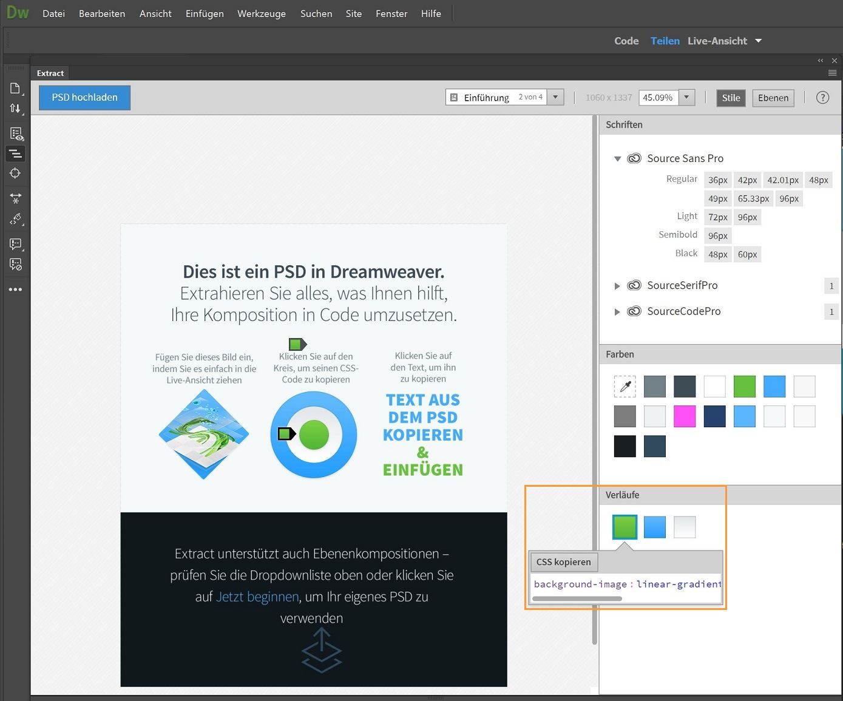This screenshot has height=701, width=843.
Task: Open the Werkzeuge menu
Action: (262, 13)
